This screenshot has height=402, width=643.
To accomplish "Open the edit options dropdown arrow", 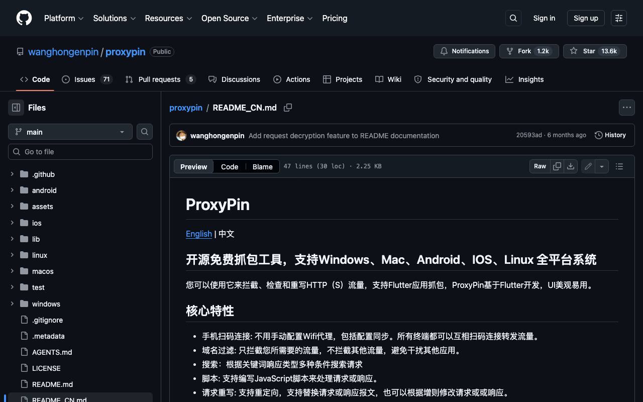I will tap(602, 166).
